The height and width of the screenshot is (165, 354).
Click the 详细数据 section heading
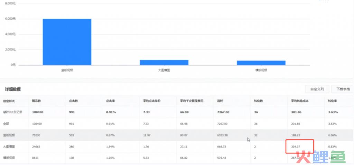(13, 89)
